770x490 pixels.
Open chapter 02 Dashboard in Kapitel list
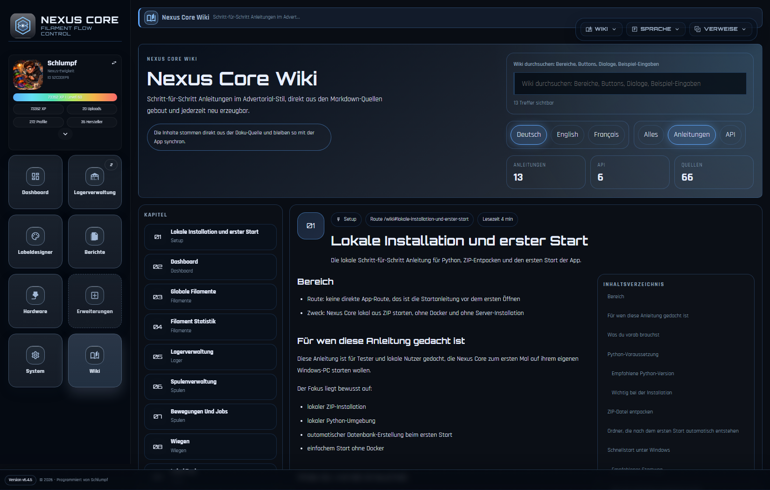[210, 266]
